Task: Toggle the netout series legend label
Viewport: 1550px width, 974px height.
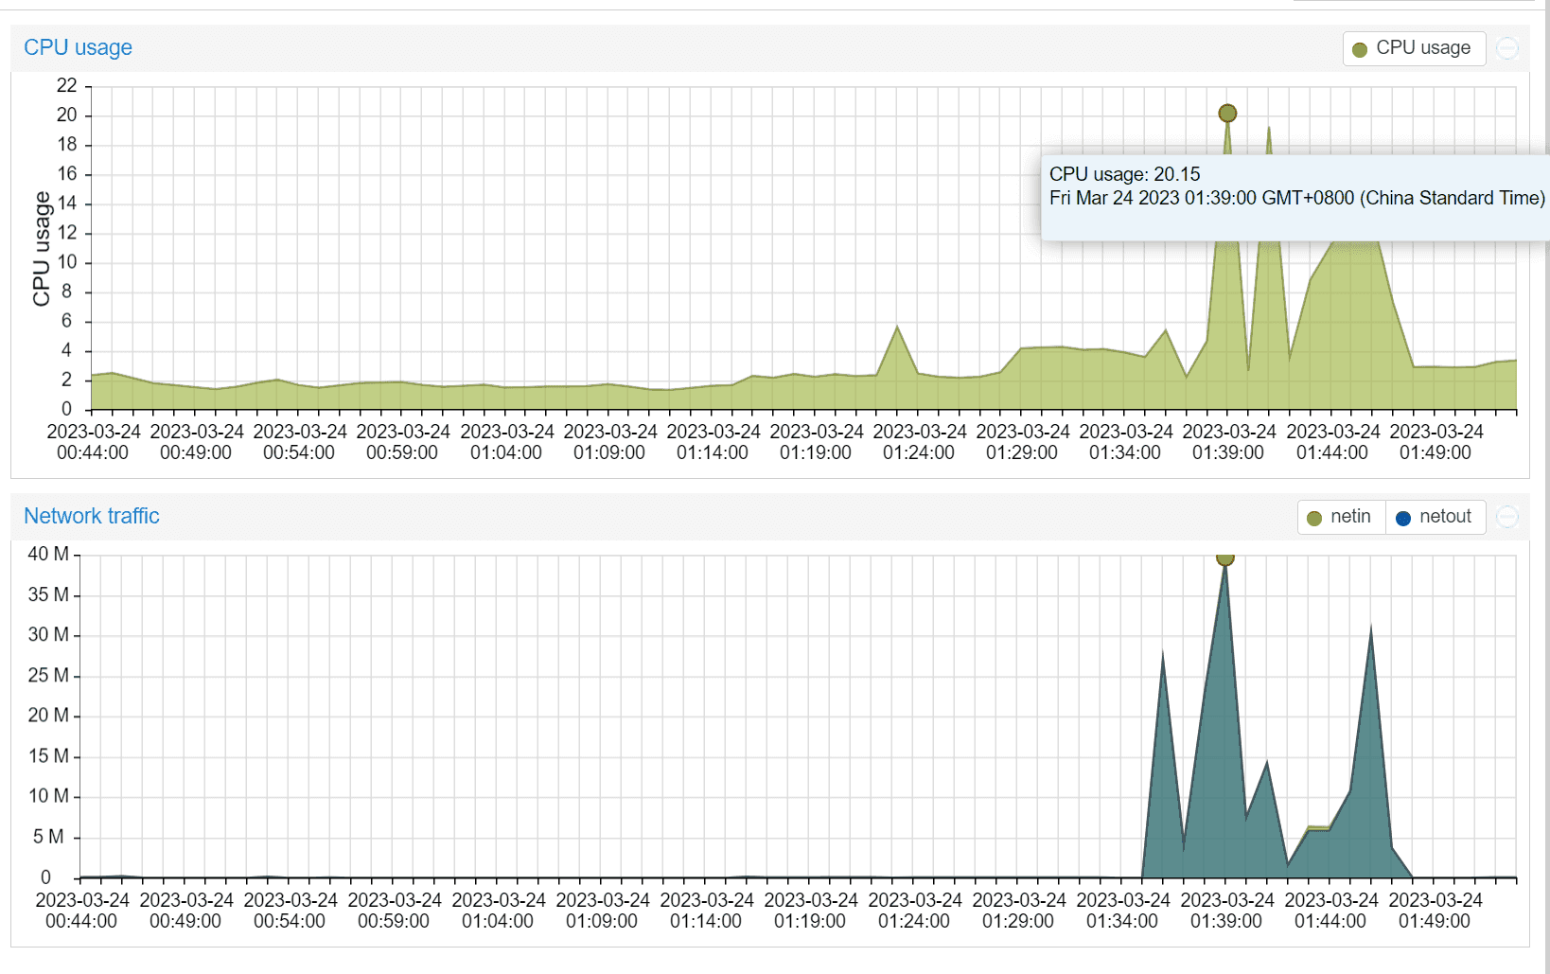Action: (x=1445, y=517)
